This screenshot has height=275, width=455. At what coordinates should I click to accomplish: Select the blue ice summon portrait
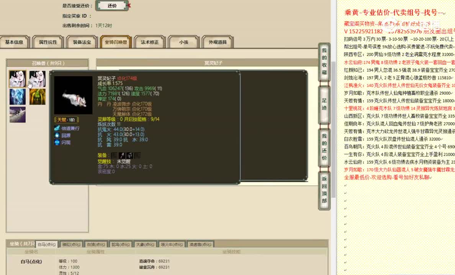[17, 97]
